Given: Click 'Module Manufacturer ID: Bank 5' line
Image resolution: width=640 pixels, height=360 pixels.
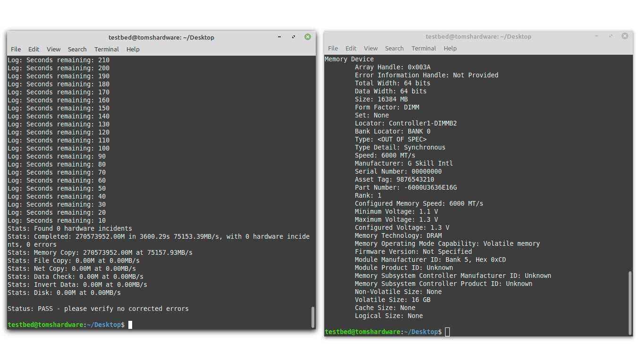Looking at the screenshot, I should 430,260.
